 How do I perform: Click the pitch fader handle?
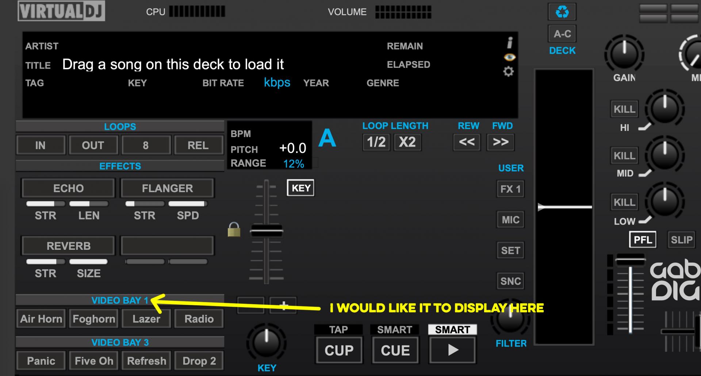[267, 231]
